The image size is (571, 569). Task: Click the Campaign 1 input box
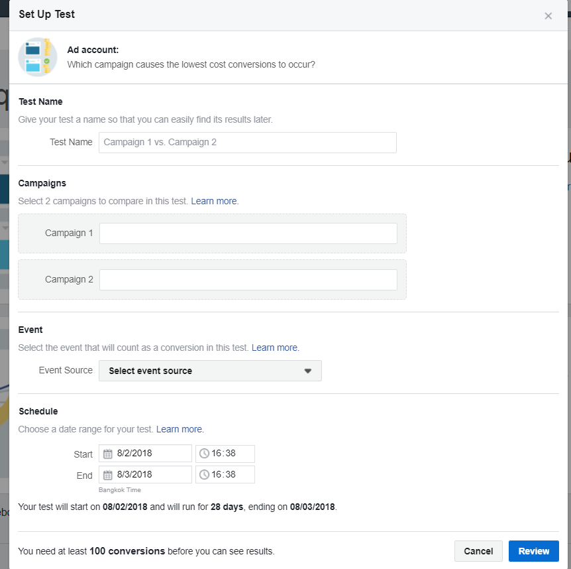coord(248,233)
